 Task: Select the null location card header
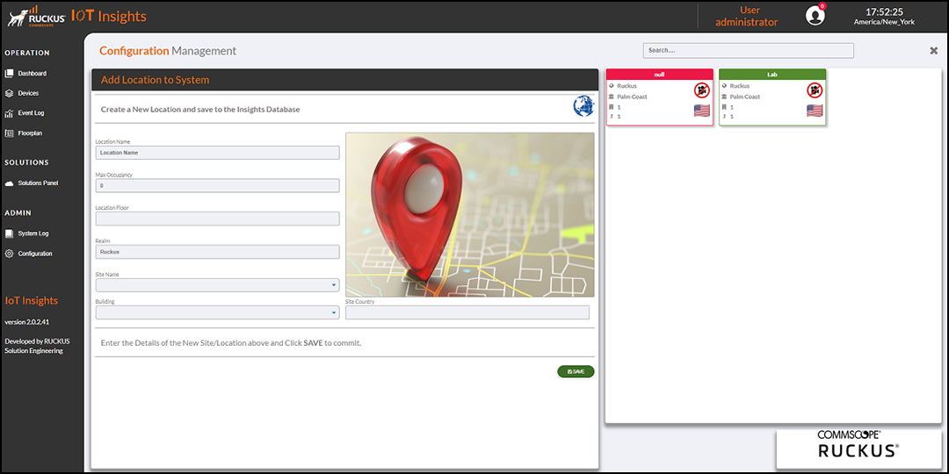[x=659, y=75]
